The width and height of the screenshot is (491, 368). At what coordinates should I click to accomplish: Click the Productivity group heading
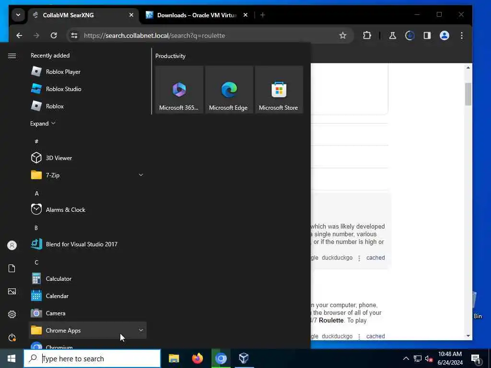[170, 56]
